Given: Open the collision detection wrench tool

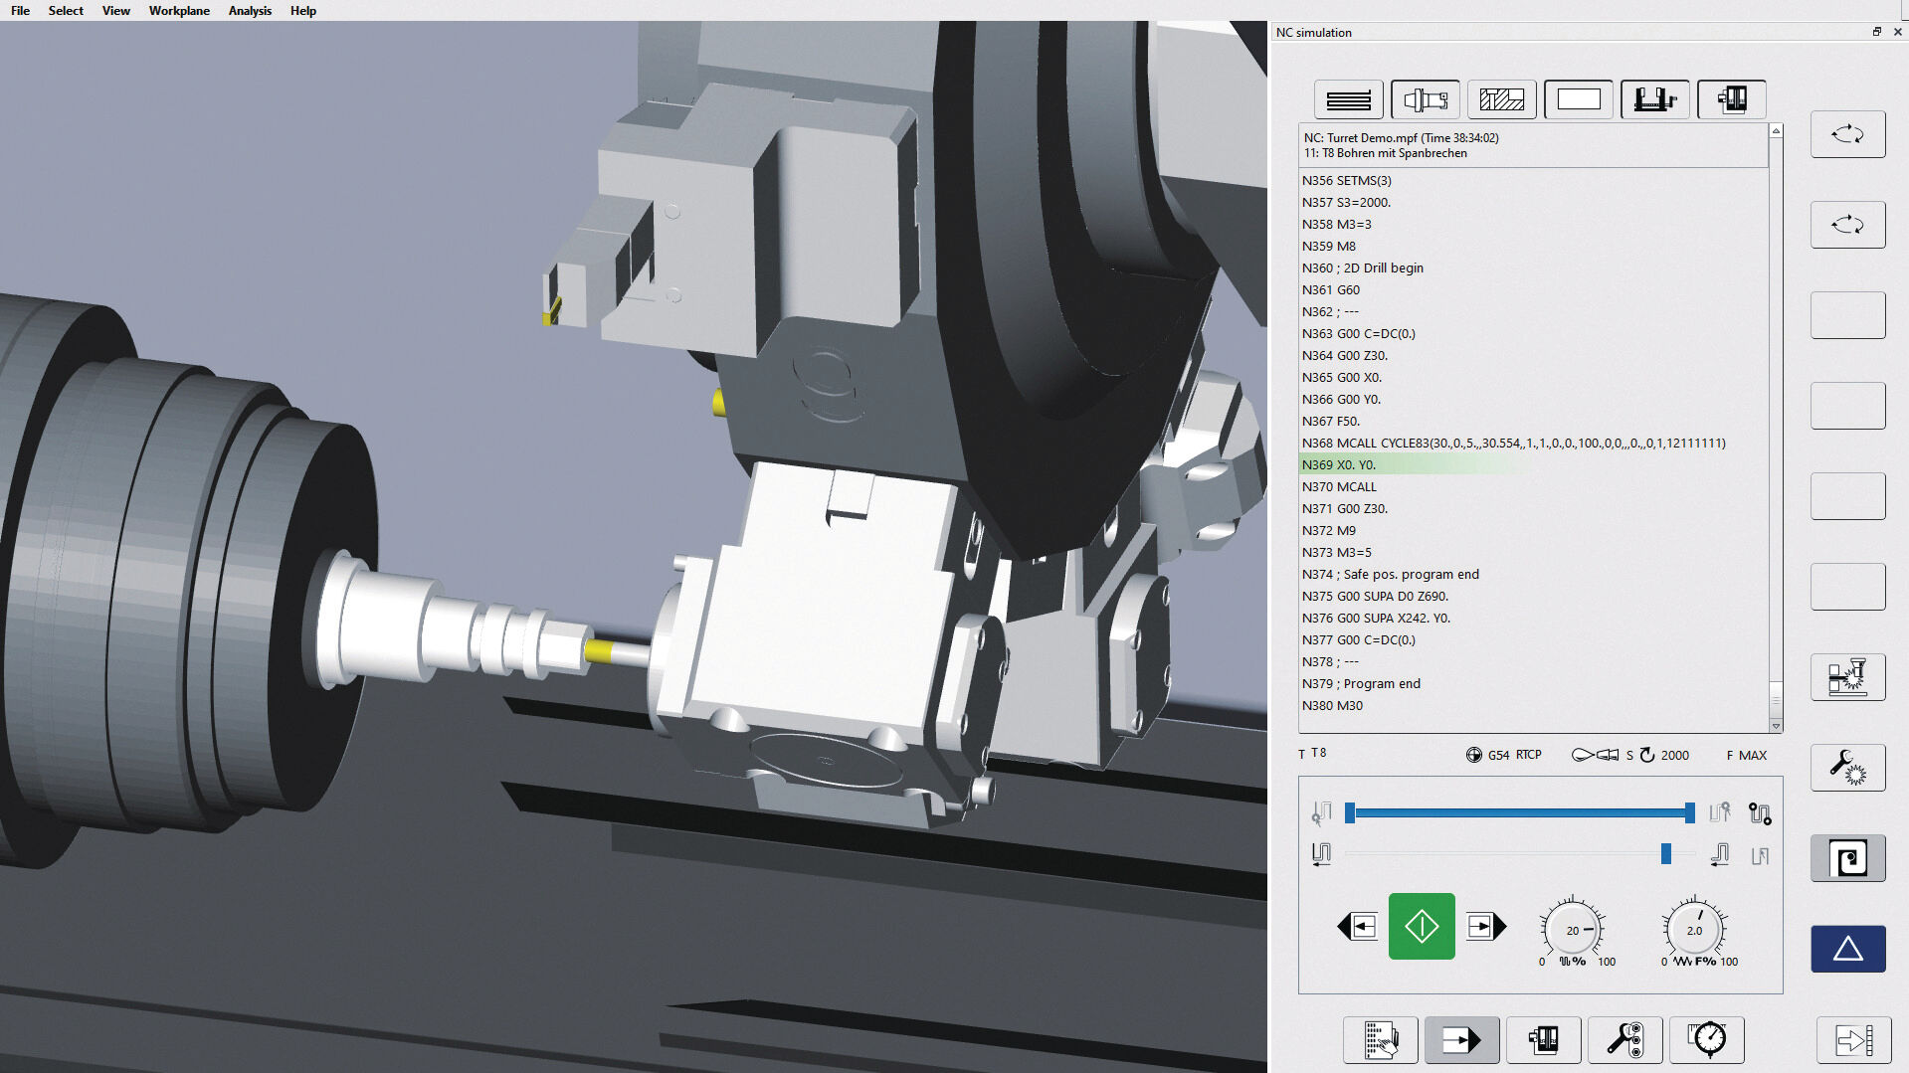Looking at the screenshot, I should pos(1847,767).
